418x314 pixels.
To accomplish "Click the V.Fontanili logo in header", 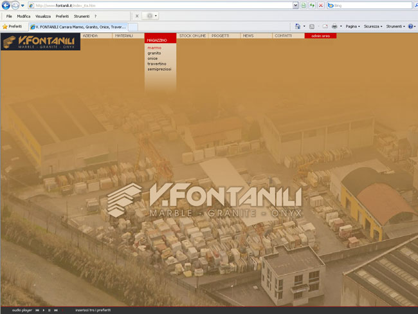I will [x=41, y=42].
